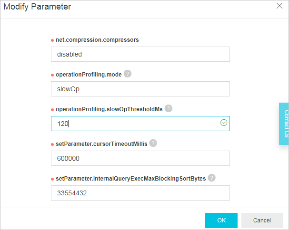Click the green validation checkmark icon
Image resolution: width=289 pixels, height=230 pixels.
tap(224, 123)
